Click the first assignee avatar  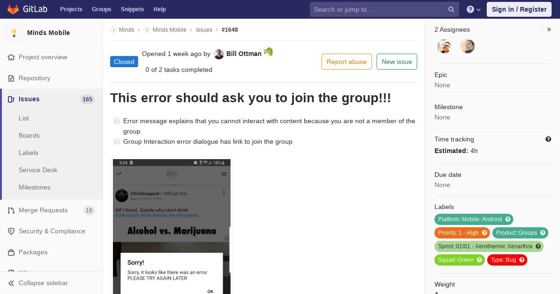tap(444, 46)
